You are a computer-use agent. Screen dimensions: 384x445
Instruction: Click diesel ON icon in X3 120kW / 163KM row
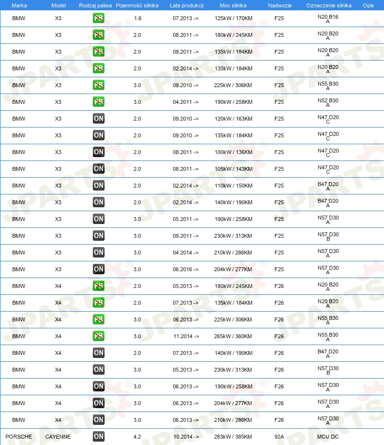(99, 119)
